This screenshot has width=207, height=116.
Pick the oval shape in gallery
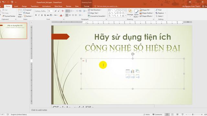tap(120, 10)
